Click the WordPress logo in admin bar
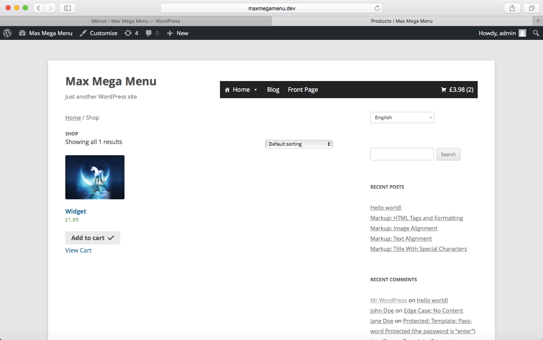Viewport: 543px width, 340px height. [7, 33]
